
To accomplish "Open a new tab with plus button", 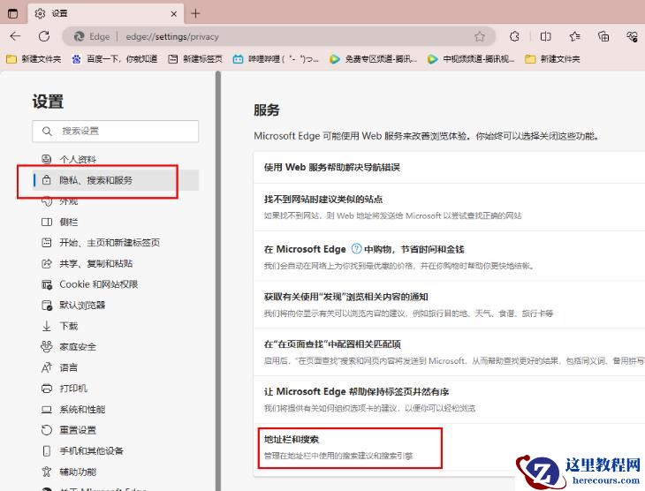I will pos(195,13).
